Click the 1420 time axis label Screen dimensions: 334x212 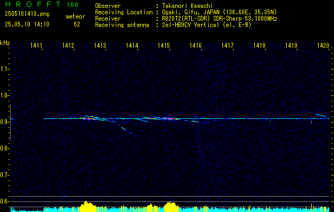tap(323, 45)
